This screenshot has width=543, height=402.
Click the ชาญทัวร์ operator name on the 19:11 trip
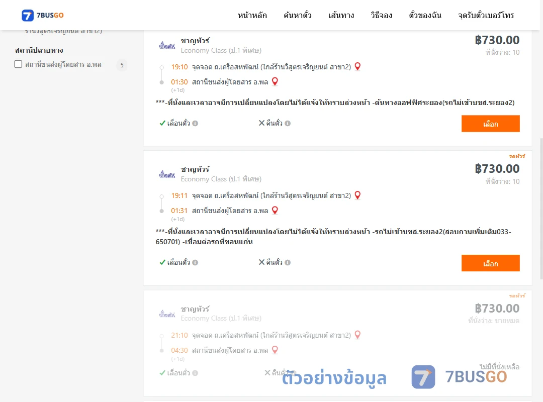pyautogui.click(x=195, y=170)
